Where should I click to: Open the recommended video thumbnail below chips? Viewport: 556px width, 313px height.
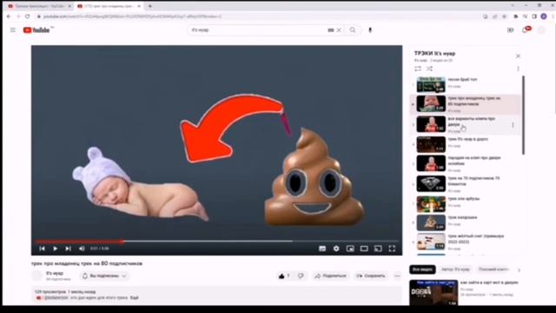coord(434,293)
